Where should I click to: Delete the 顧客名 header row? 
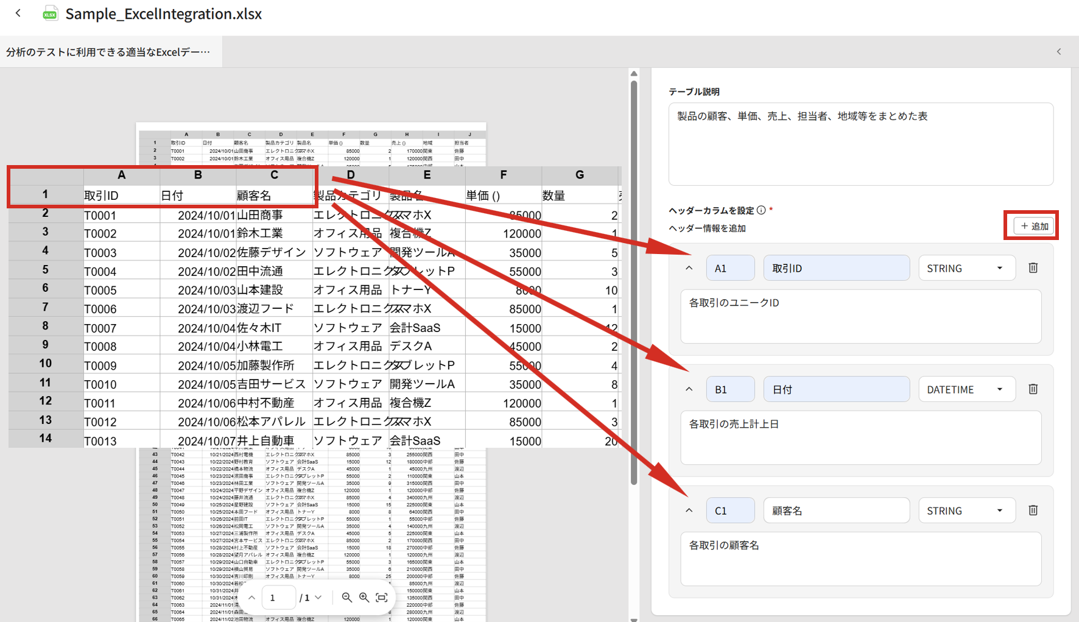pos(1033,511)
